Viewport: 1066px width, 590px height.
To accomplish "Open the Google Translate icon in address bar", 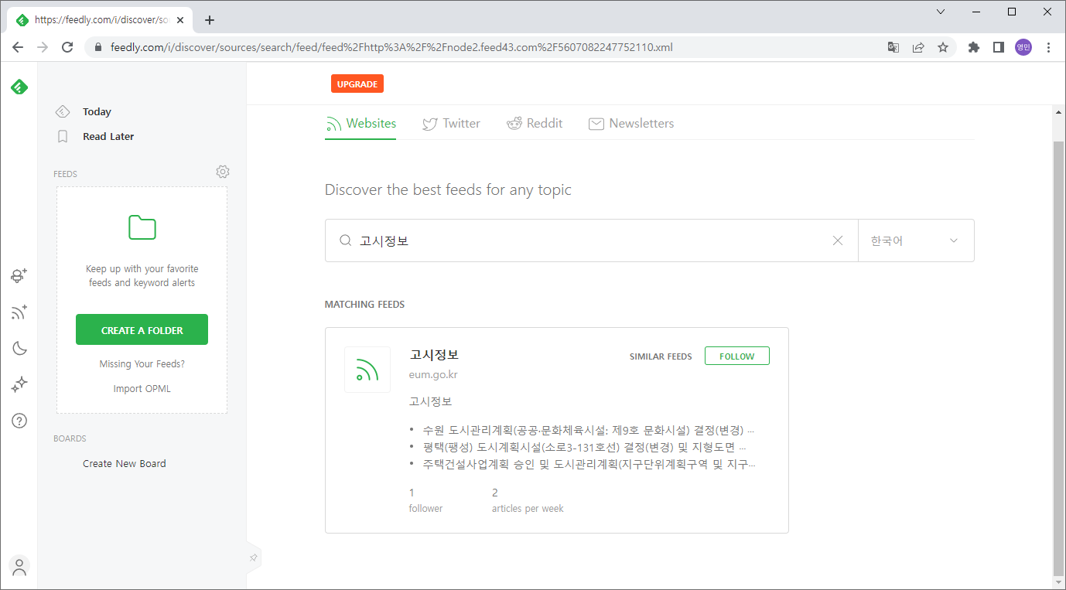I will pos(893,47).
